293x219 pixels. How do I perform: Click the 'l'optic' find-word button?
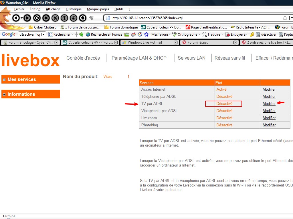coord(286,35)
